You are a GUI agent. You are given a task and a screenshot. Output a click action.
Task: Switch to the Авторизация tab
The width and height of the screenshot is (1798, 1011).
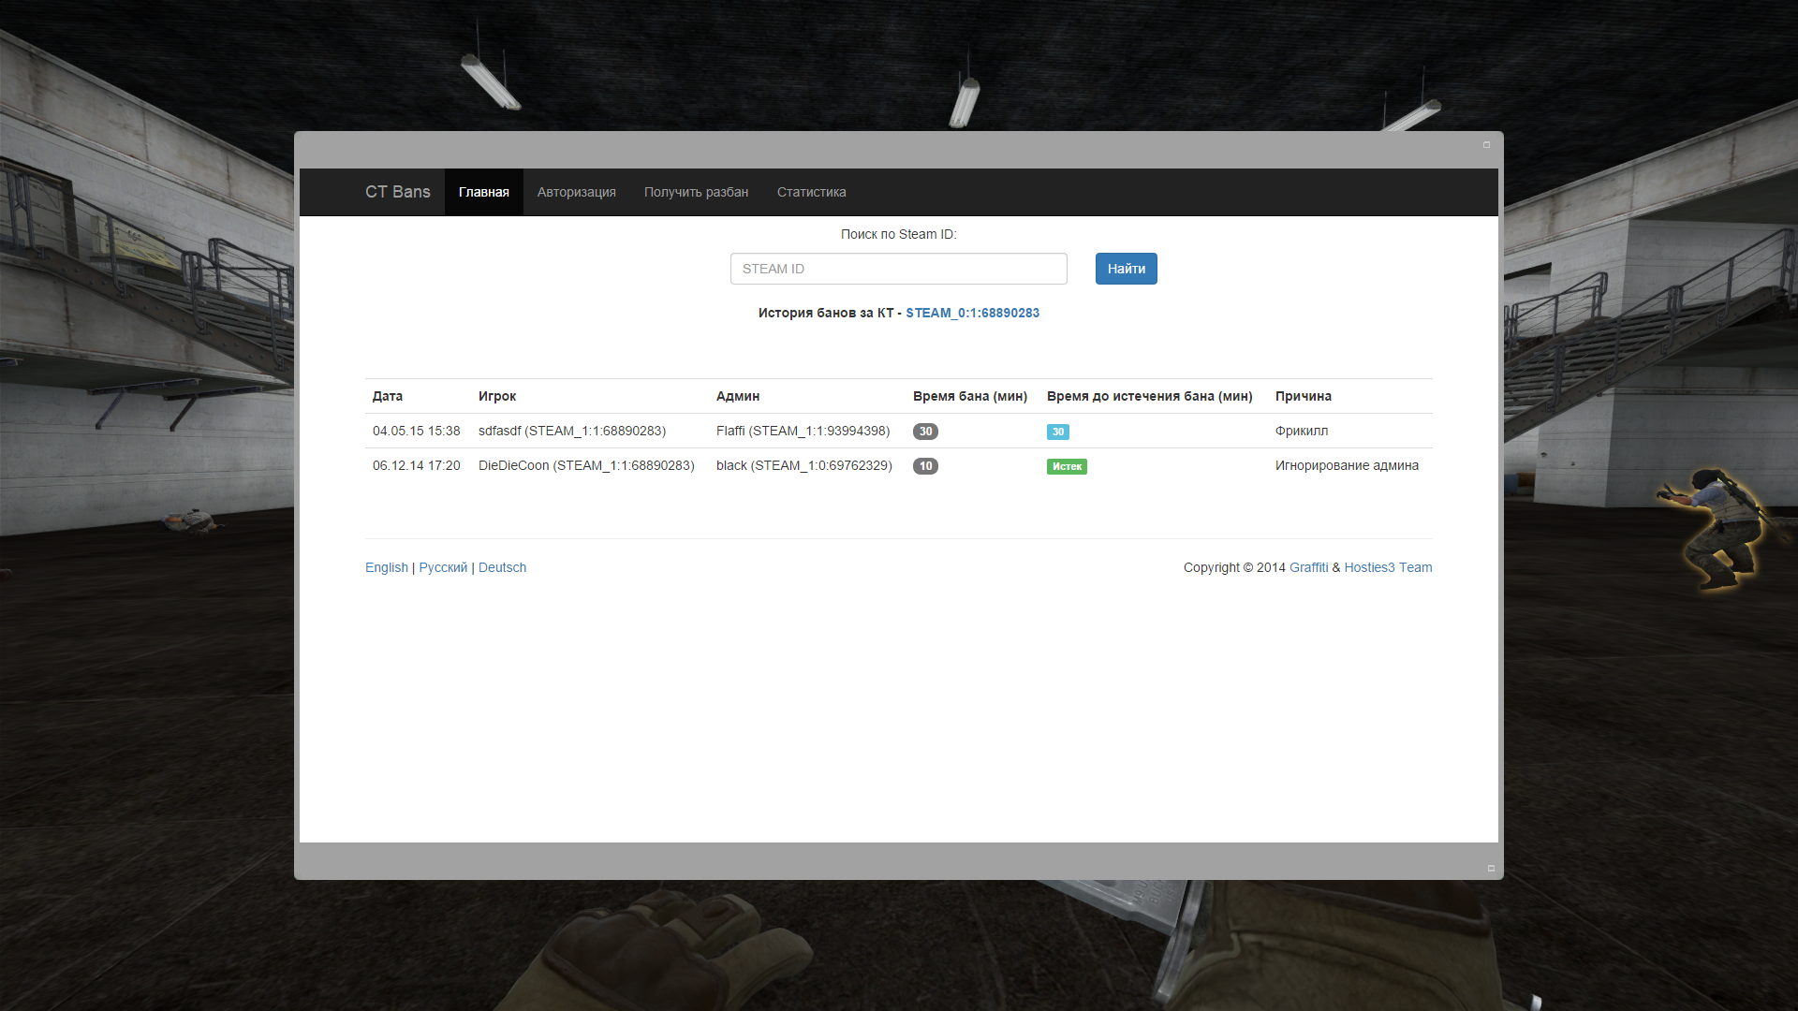point(576,192)
